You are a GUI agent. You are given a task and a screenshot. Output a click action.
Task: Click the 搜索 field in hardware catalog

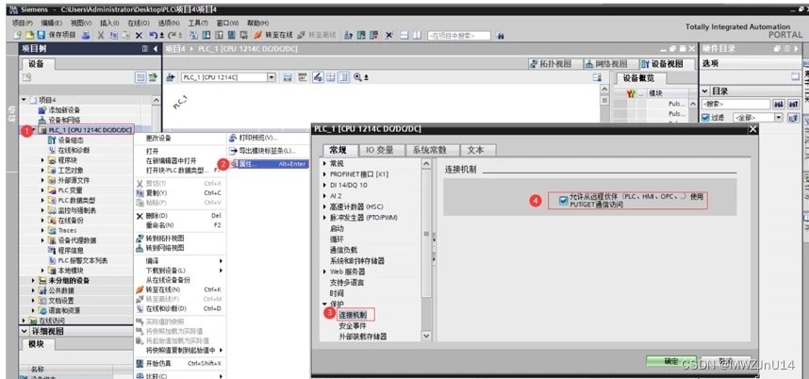tap(736, 104)
